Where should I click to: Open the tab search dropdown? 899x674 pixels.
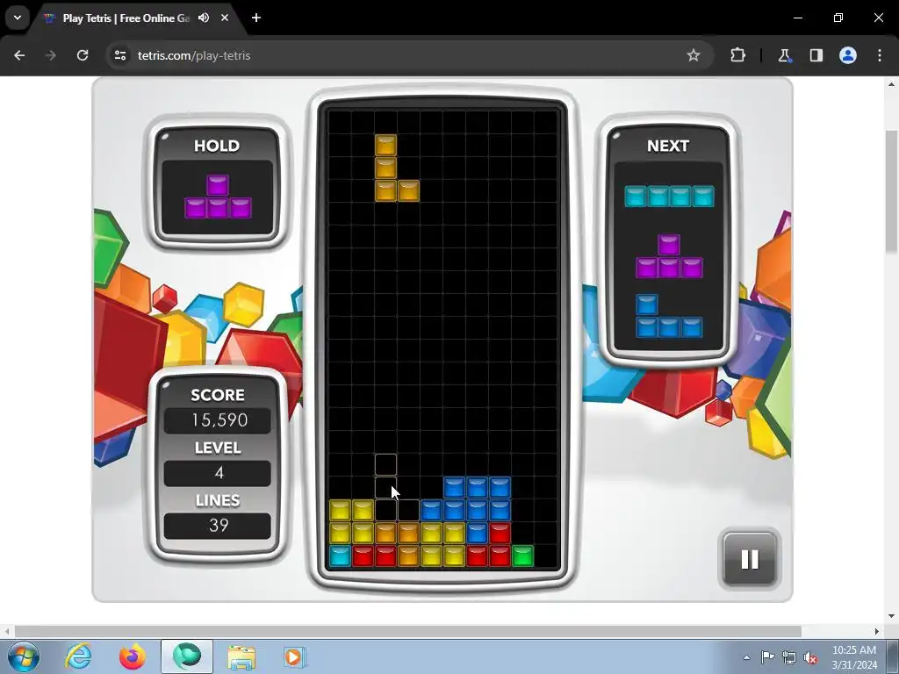(18, 18)
